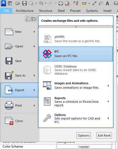The image size is (118, 149).
Task: Click the 'Color Scheme' property label
Action: coord(13,147)
